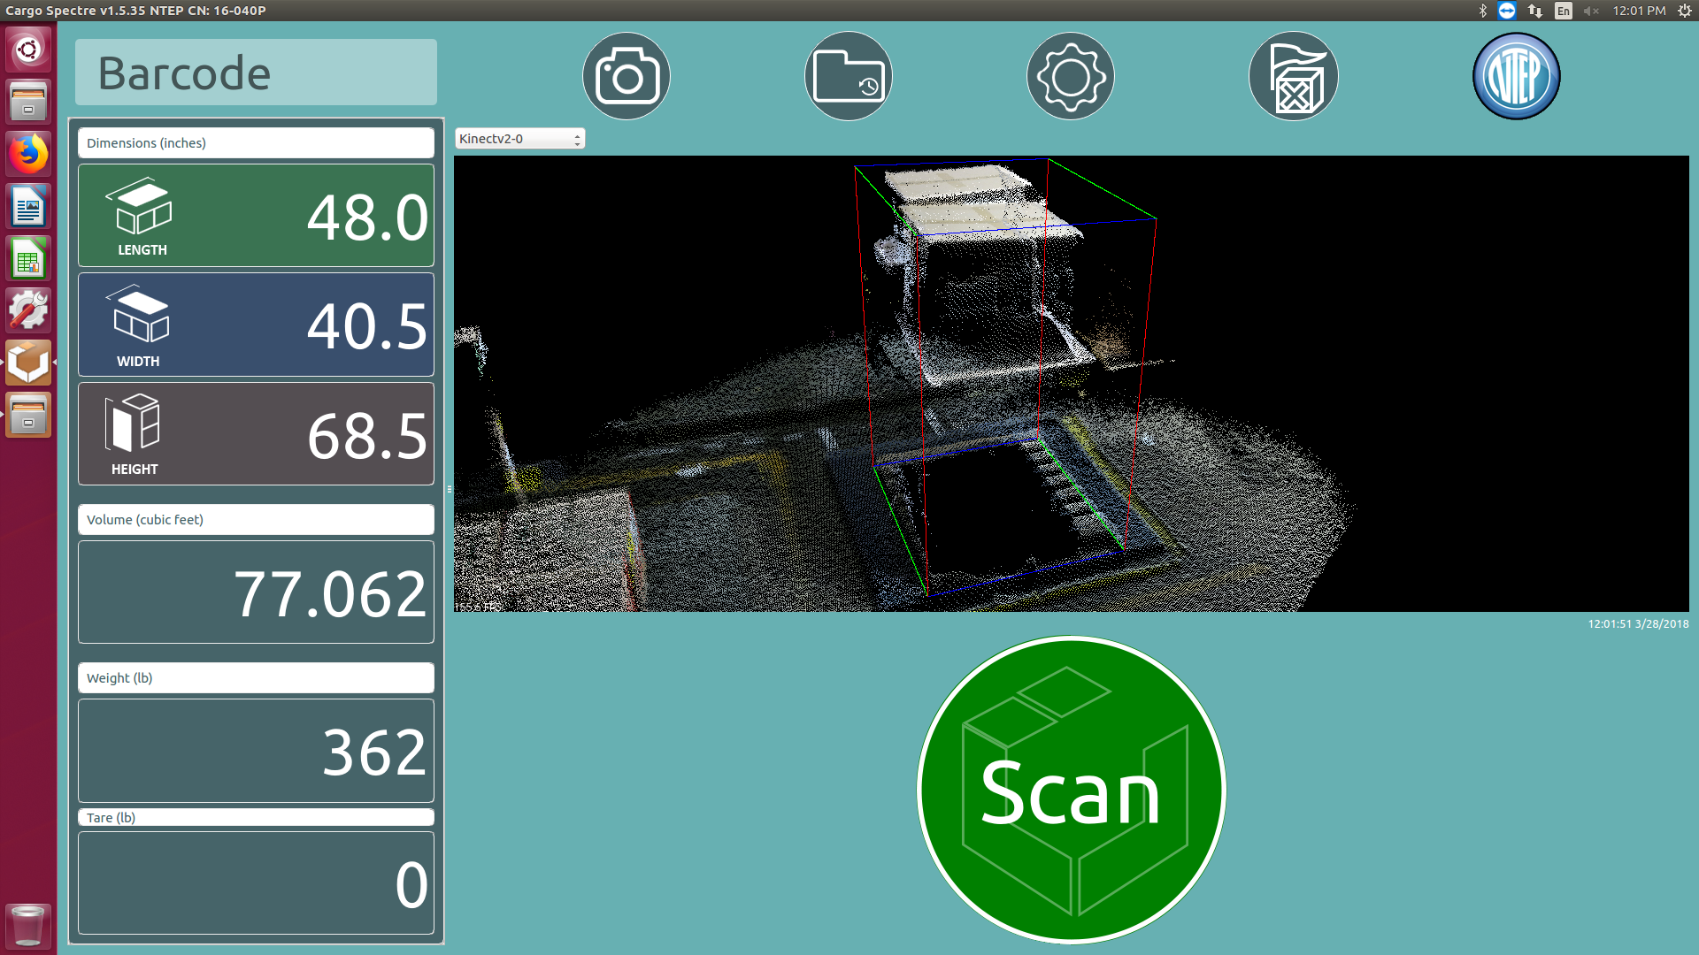The width and height of the screenshot is (1699, 955).
Task: Click the flagged crate icon
Action: pyautogui.click(x=1294, y=76)
